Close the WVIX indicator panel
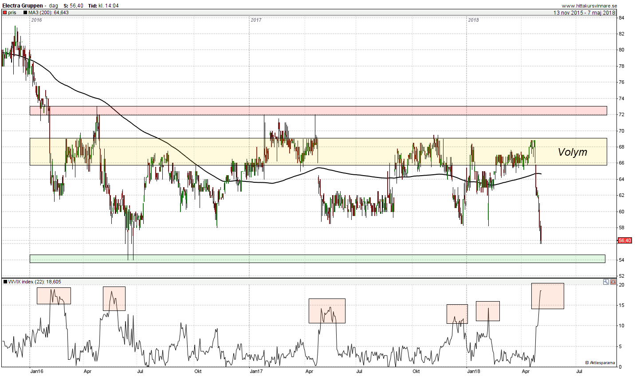Screen dimensions: 636x377 (613, 282)
